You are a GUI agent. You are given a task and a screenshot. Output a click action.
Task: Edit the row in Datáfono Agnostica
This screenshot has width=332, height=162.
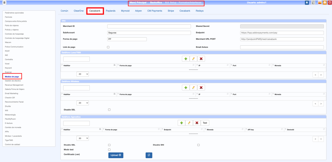pyautogui.click(x=189, y=123)
